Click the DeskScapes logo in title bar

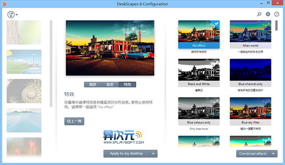point(4,4)
